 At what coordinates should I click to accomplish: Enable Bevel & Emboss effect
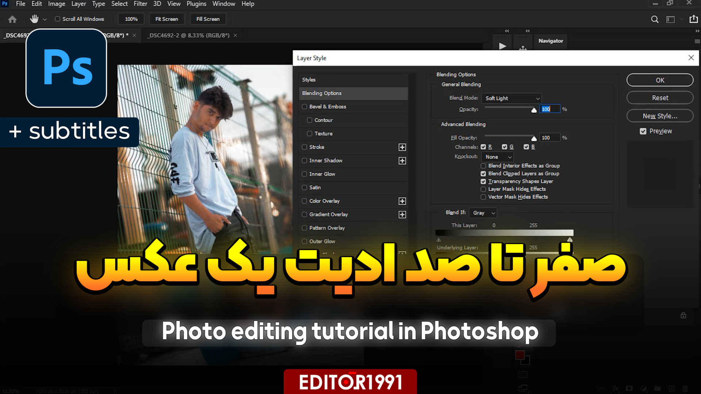click(304, 107)
